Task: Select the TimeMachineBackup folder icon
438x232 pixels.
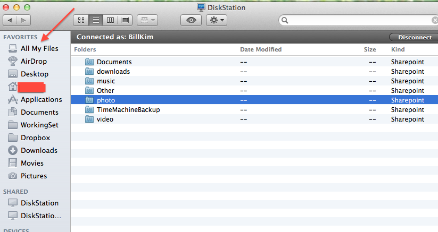Action: click(89, 109)
